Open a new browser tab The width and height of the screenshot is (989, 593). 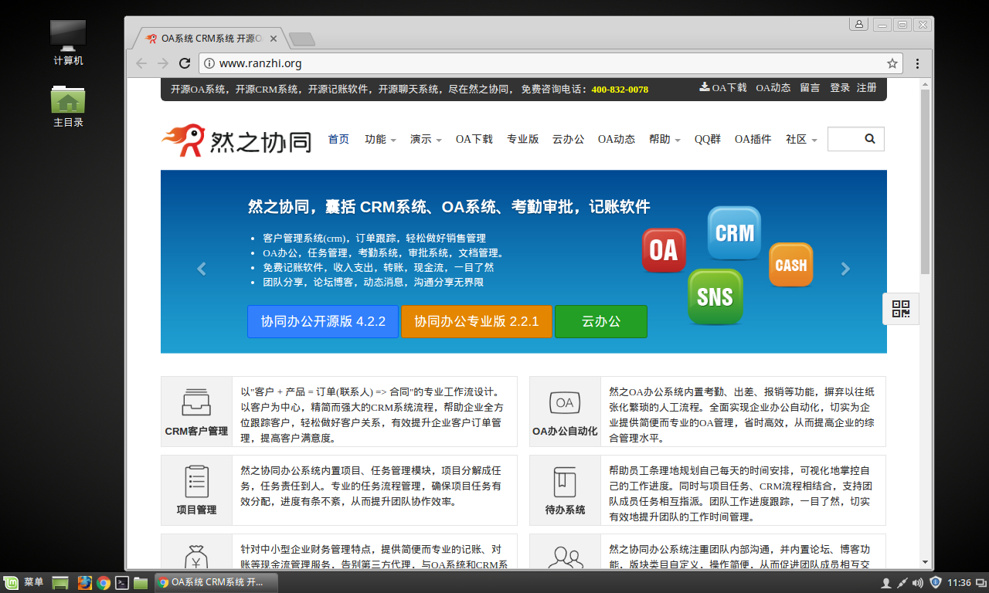[x=301, y=39]
